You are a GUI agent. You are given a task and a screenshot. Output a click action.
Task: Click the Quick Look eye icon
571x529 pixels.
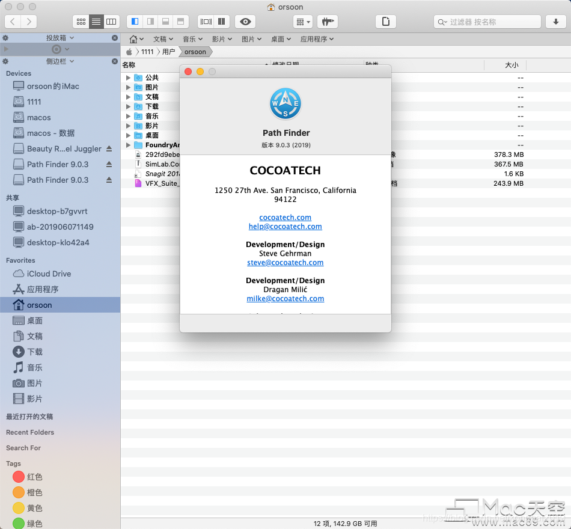pos(245,22)
